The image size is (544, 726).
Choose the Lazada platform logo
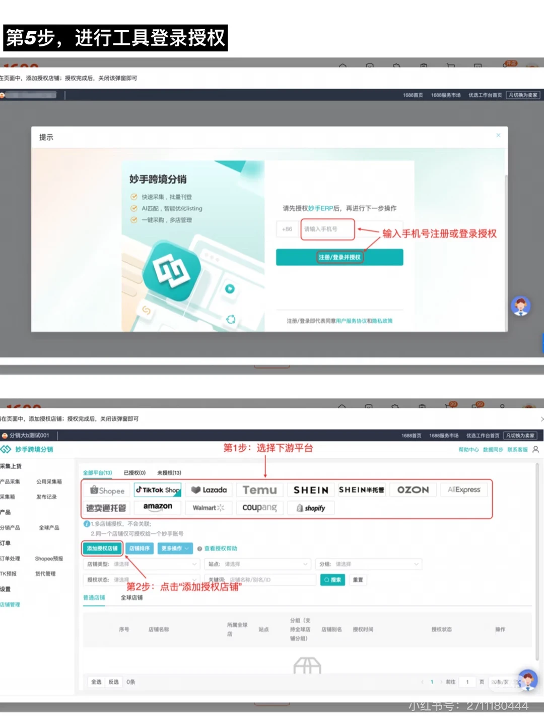[209, 490]
